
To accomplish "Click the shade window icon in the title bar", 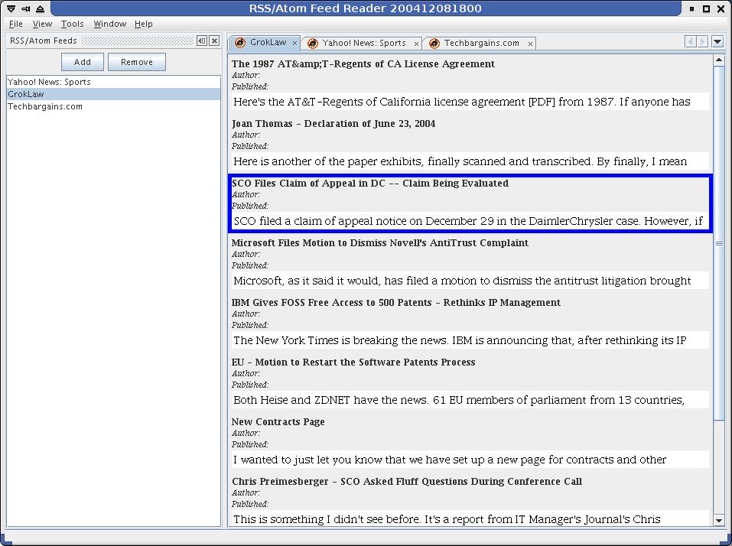I will (x=40, y=8).
